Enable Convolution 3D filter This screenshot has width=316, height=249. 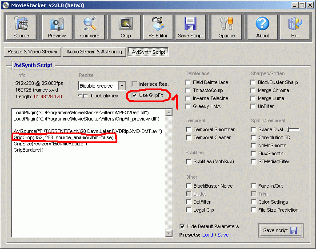253,137
